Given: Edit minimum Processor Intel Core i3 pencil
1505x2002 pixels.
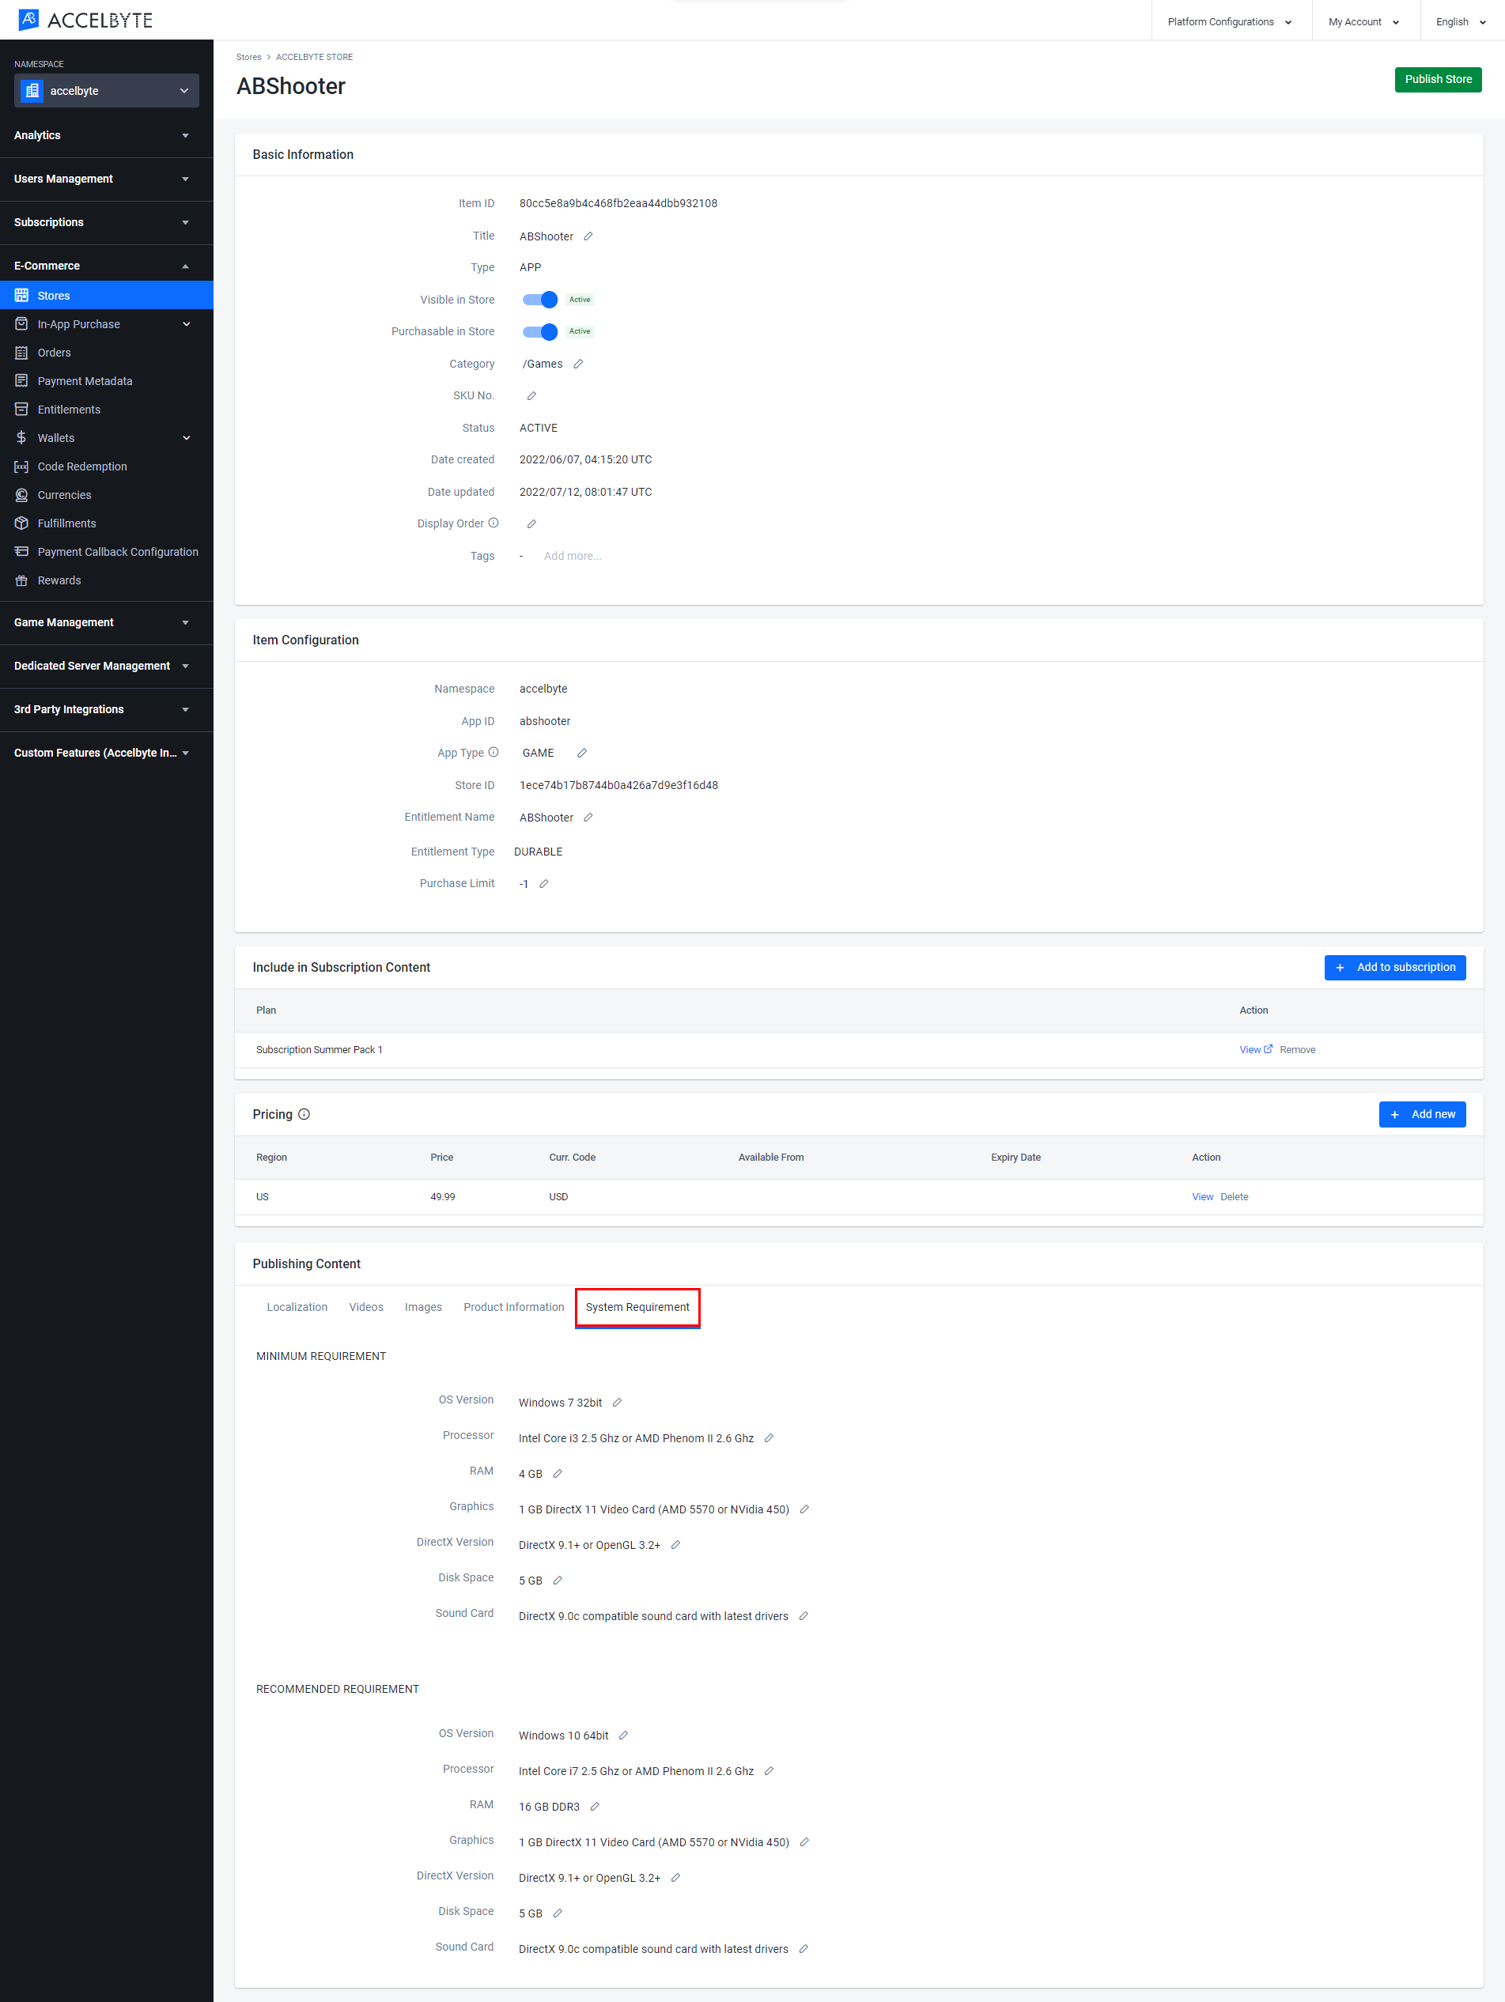Looking at the screenshot, I should [769, 1438].
